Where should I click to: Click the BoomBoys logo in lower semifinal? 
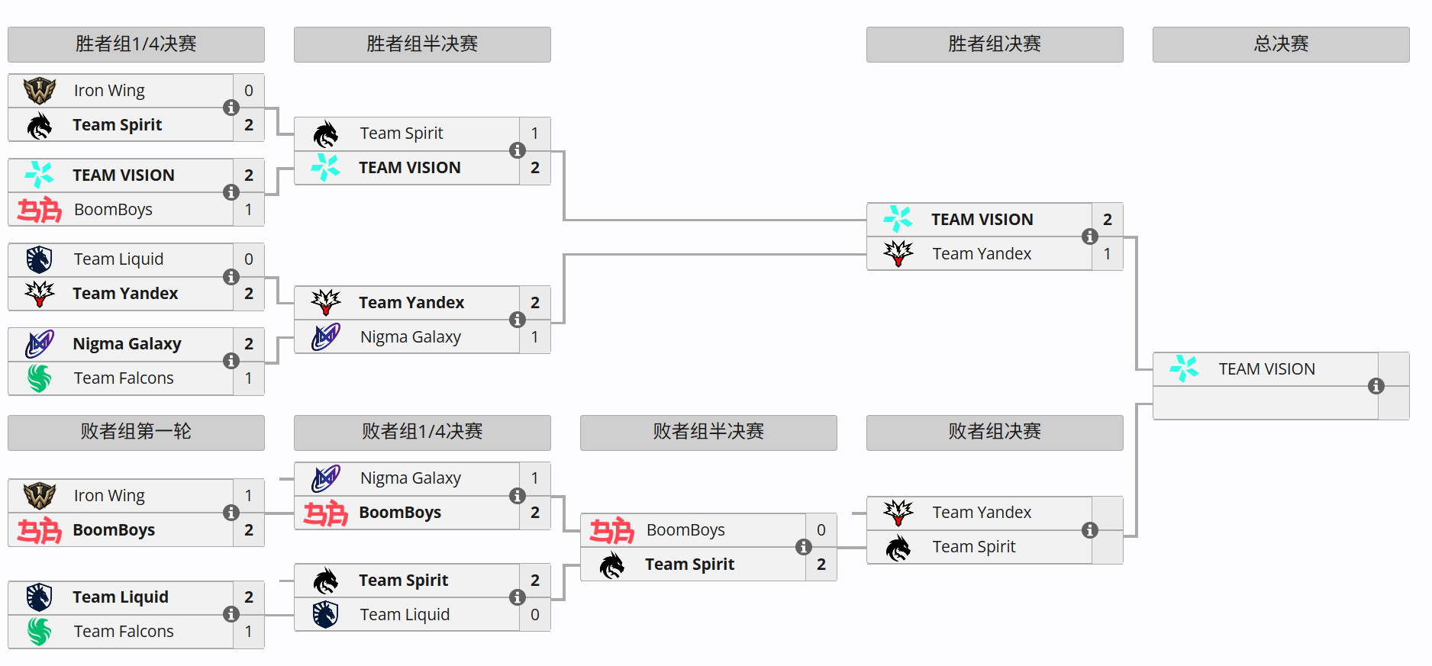[x=611, y=530]
